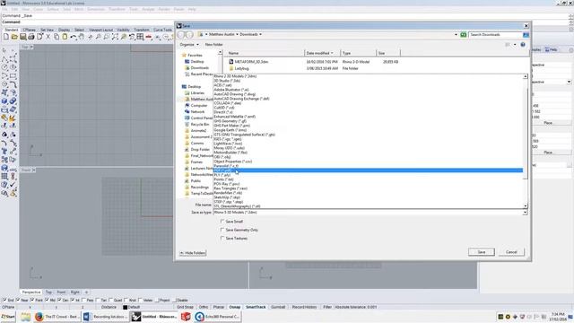
Task: Click the Open file folder icon
Action: coord(14,37)
